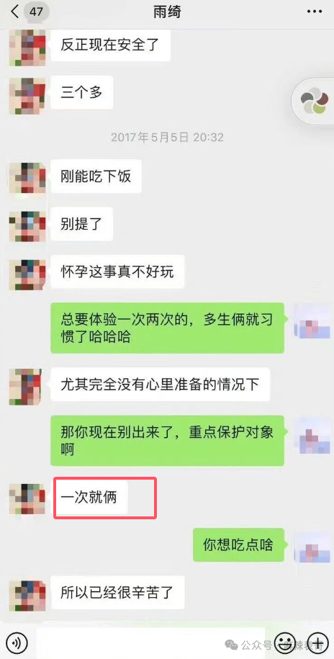This screenshot has height=659, width=334.
Task: Tap the green bubble starting 那你现在别出来了
Action: click(168, 441)
